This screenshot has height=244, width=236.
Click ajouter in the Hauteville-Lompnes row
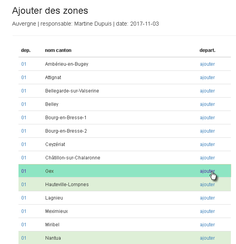207,185
